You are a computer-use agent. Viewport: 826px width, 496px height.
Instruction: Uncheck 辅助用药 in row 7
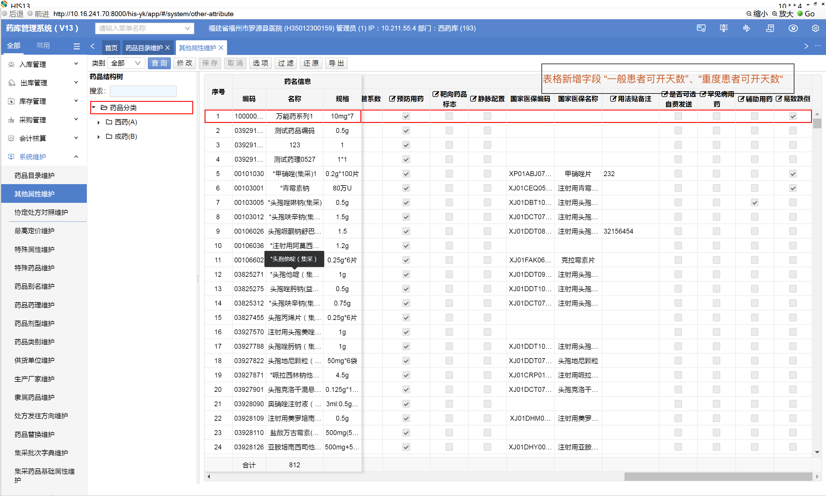point(754,203)
